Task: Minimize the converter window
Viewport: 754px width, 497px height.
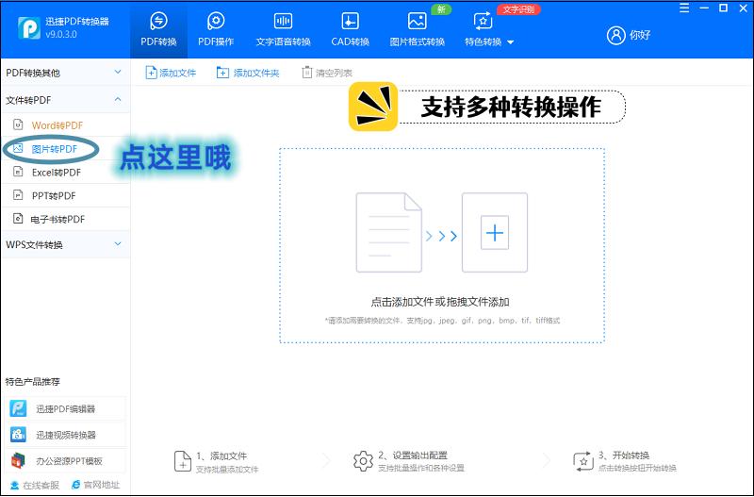Action: [705, 8]
